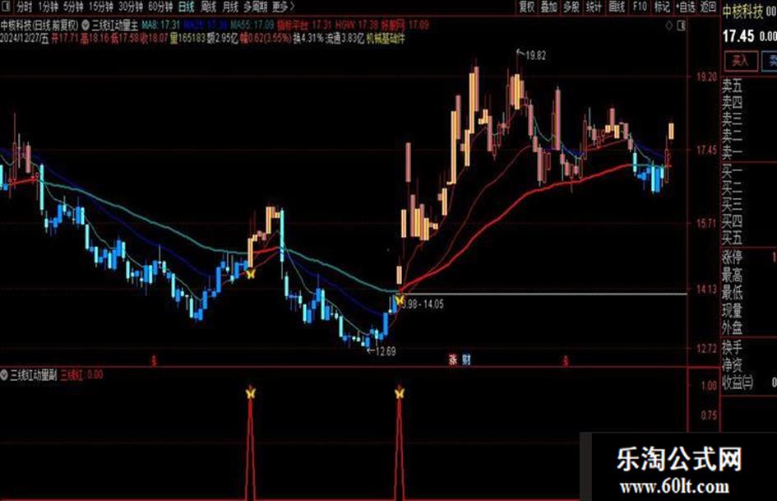Select the 15分钟 period tab
The height and width of the screenshot is (501, 777).
[100, 7]
